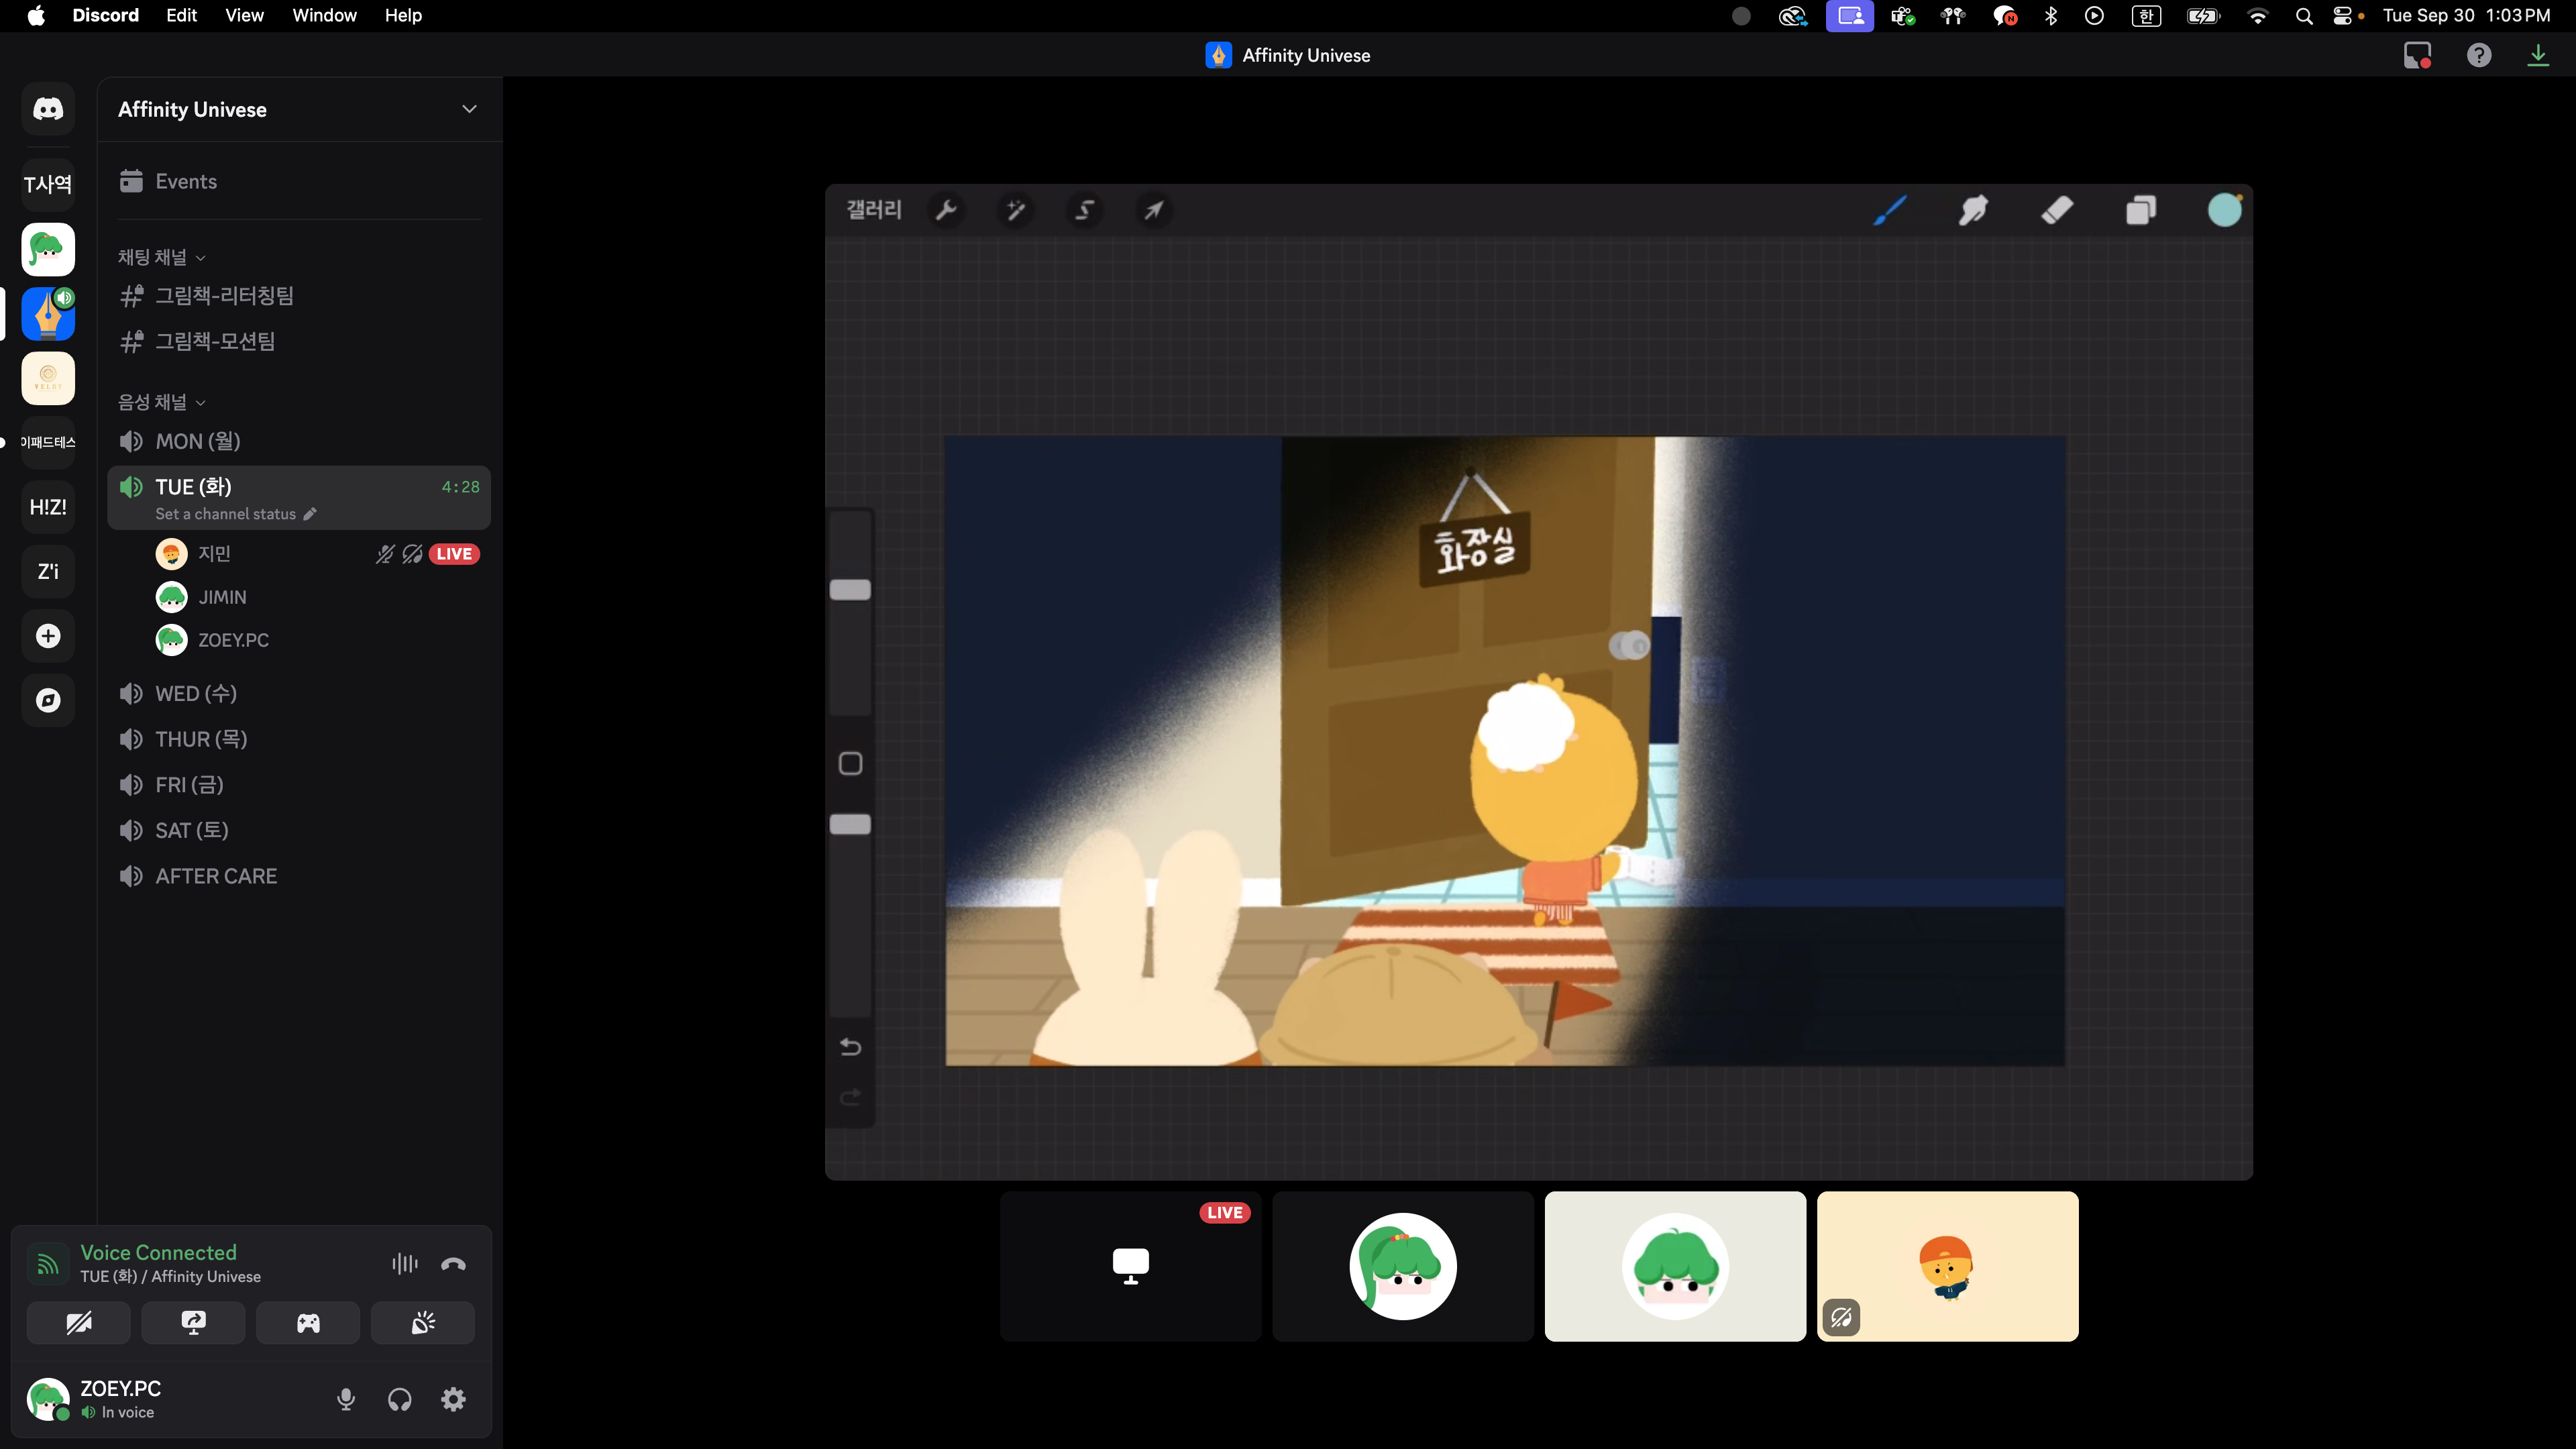Collapse the 음성 채널 category
2576x1449 pixels.
coord(162,402)
